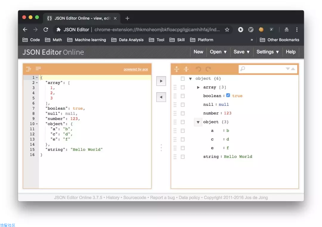Open the action menu box on number row
Image resolution: width=322 pixels, height=227 pixels.
click(182, 113)
